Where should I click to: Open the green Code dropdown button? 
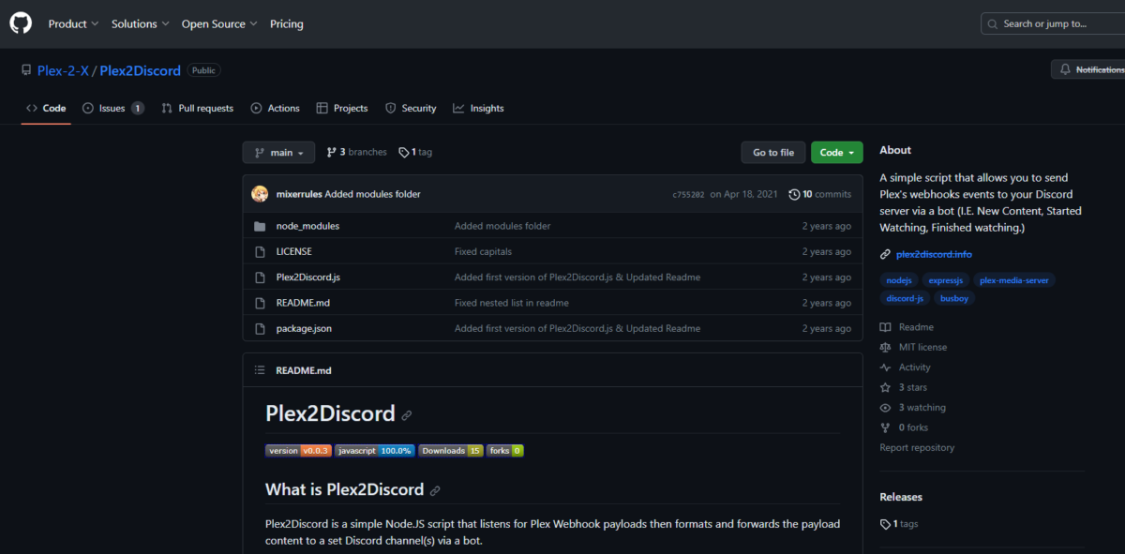point(836,152)
